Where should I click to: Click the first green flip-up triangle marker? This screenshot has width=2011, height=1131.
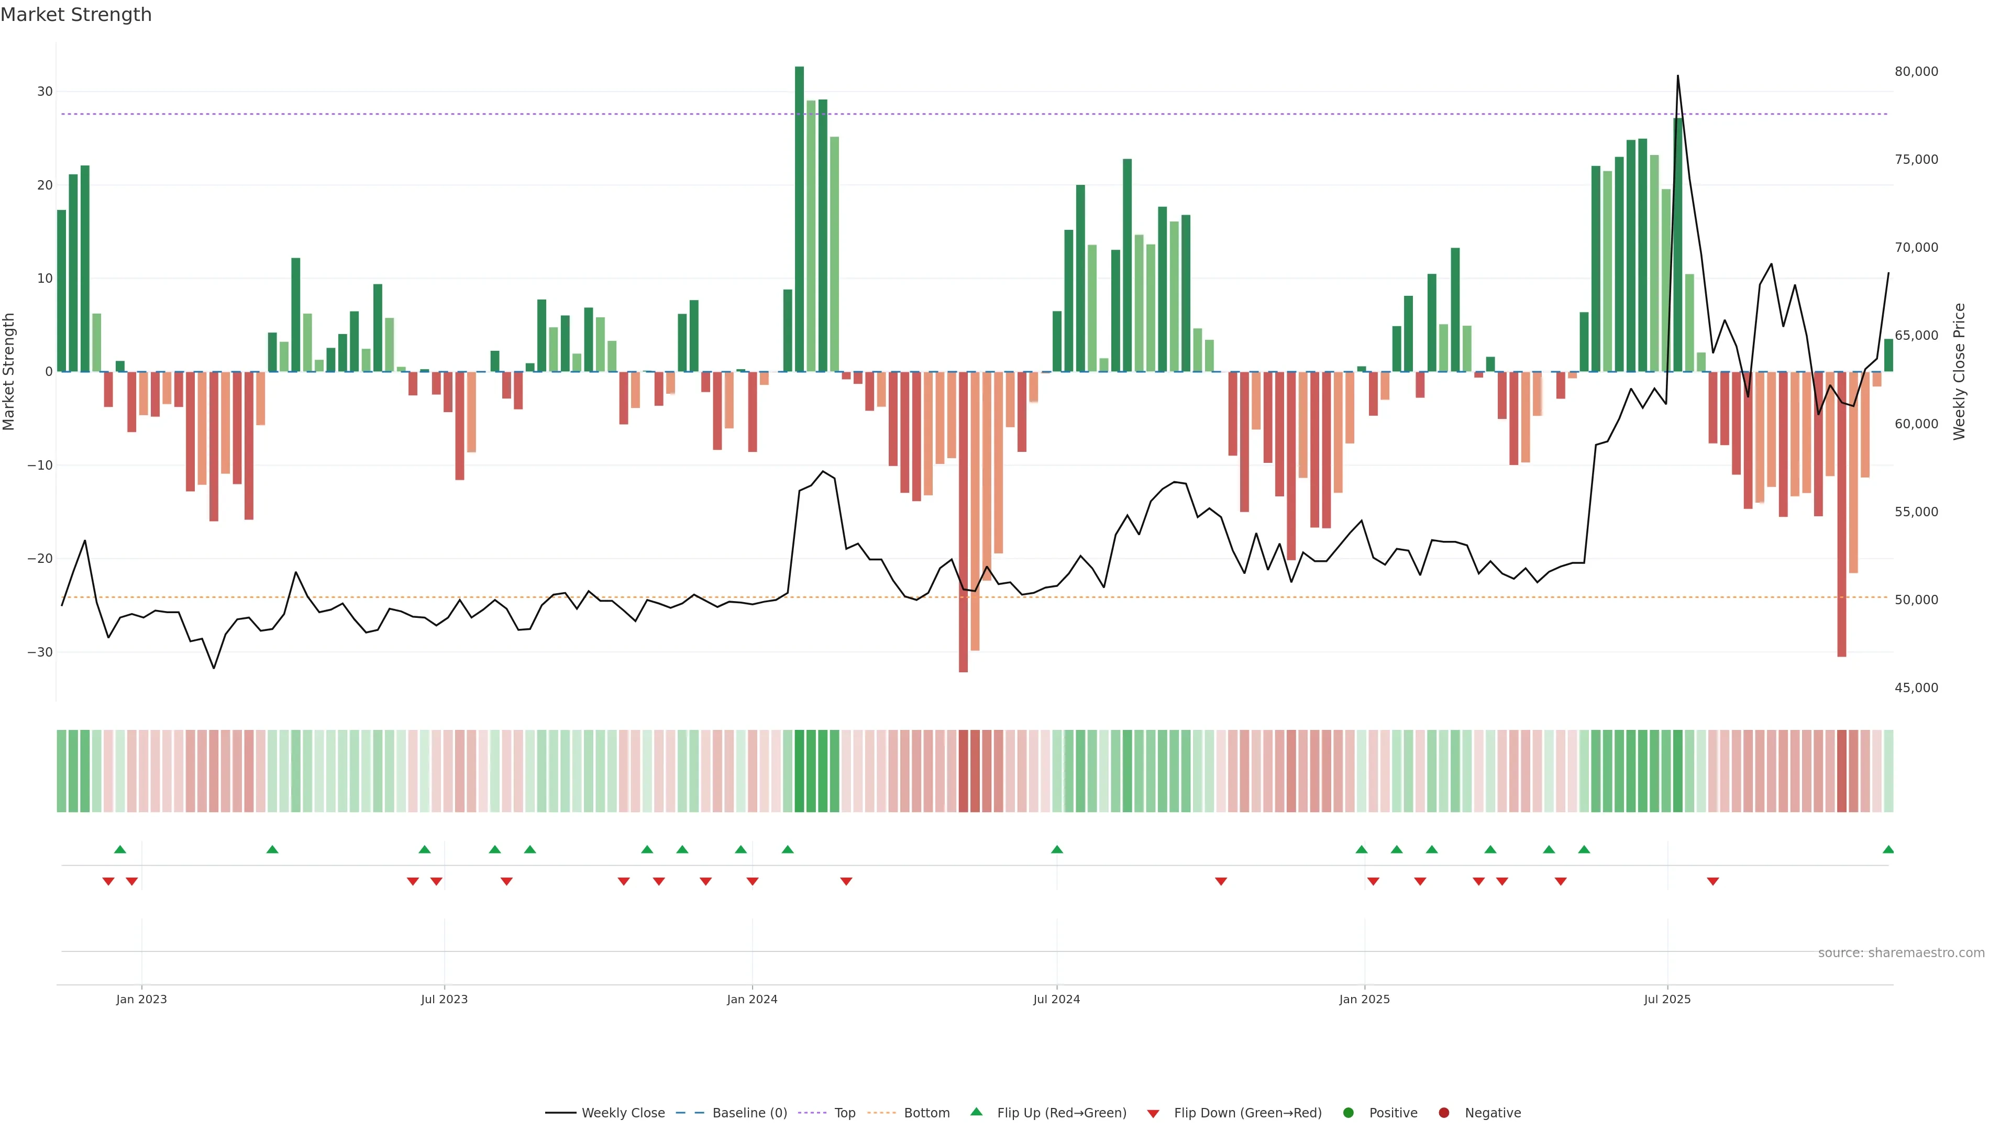point(119,849)
